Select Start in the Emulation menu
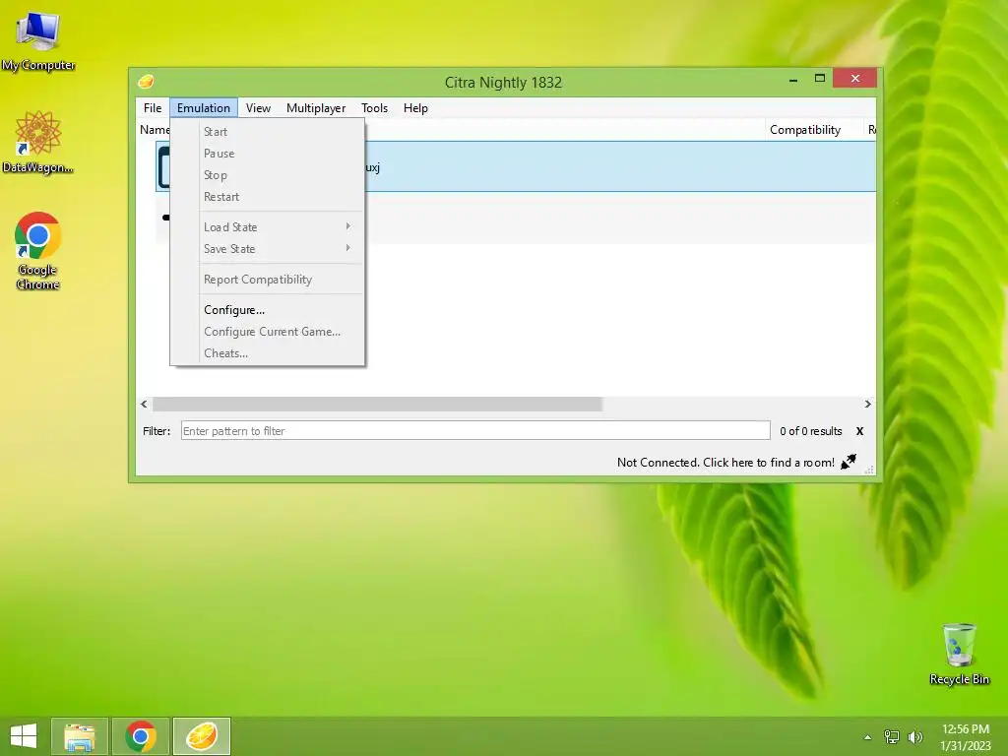 [x=268, y=132]
